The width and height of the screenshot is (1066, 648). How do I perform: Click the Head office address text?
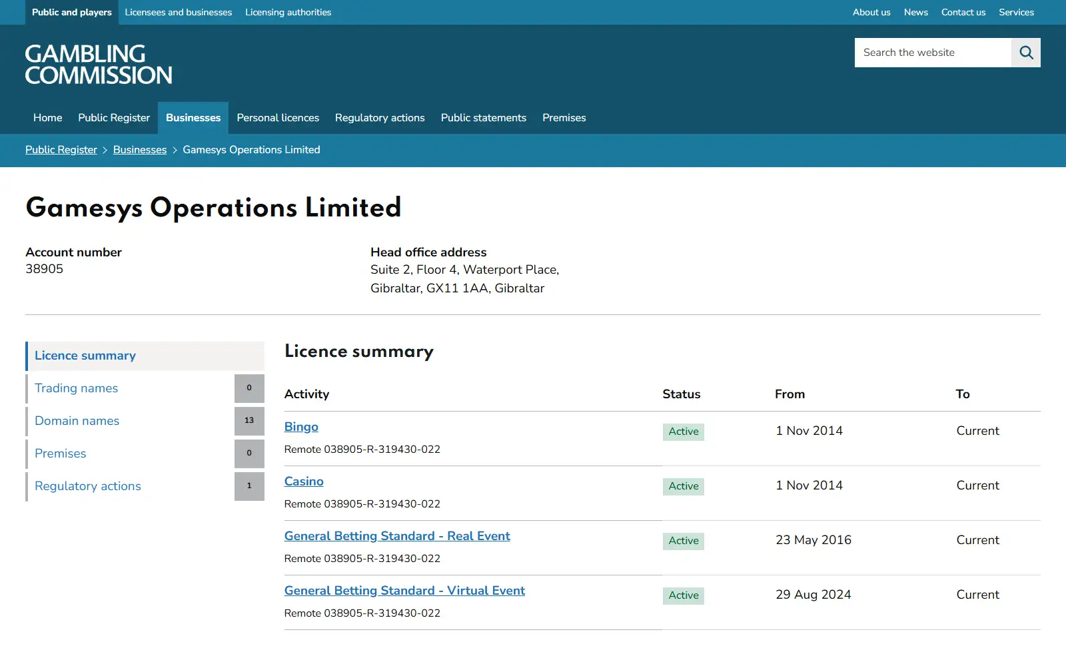[x=465, y=279]
